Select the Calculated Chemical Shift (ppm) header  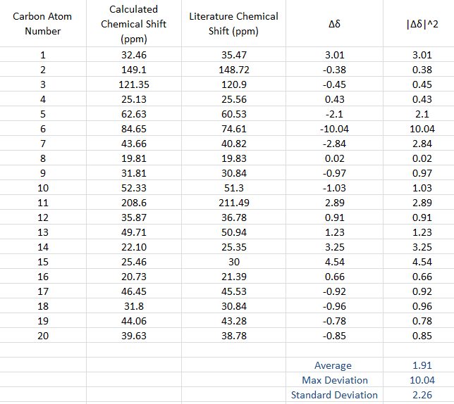coord(134,23)
